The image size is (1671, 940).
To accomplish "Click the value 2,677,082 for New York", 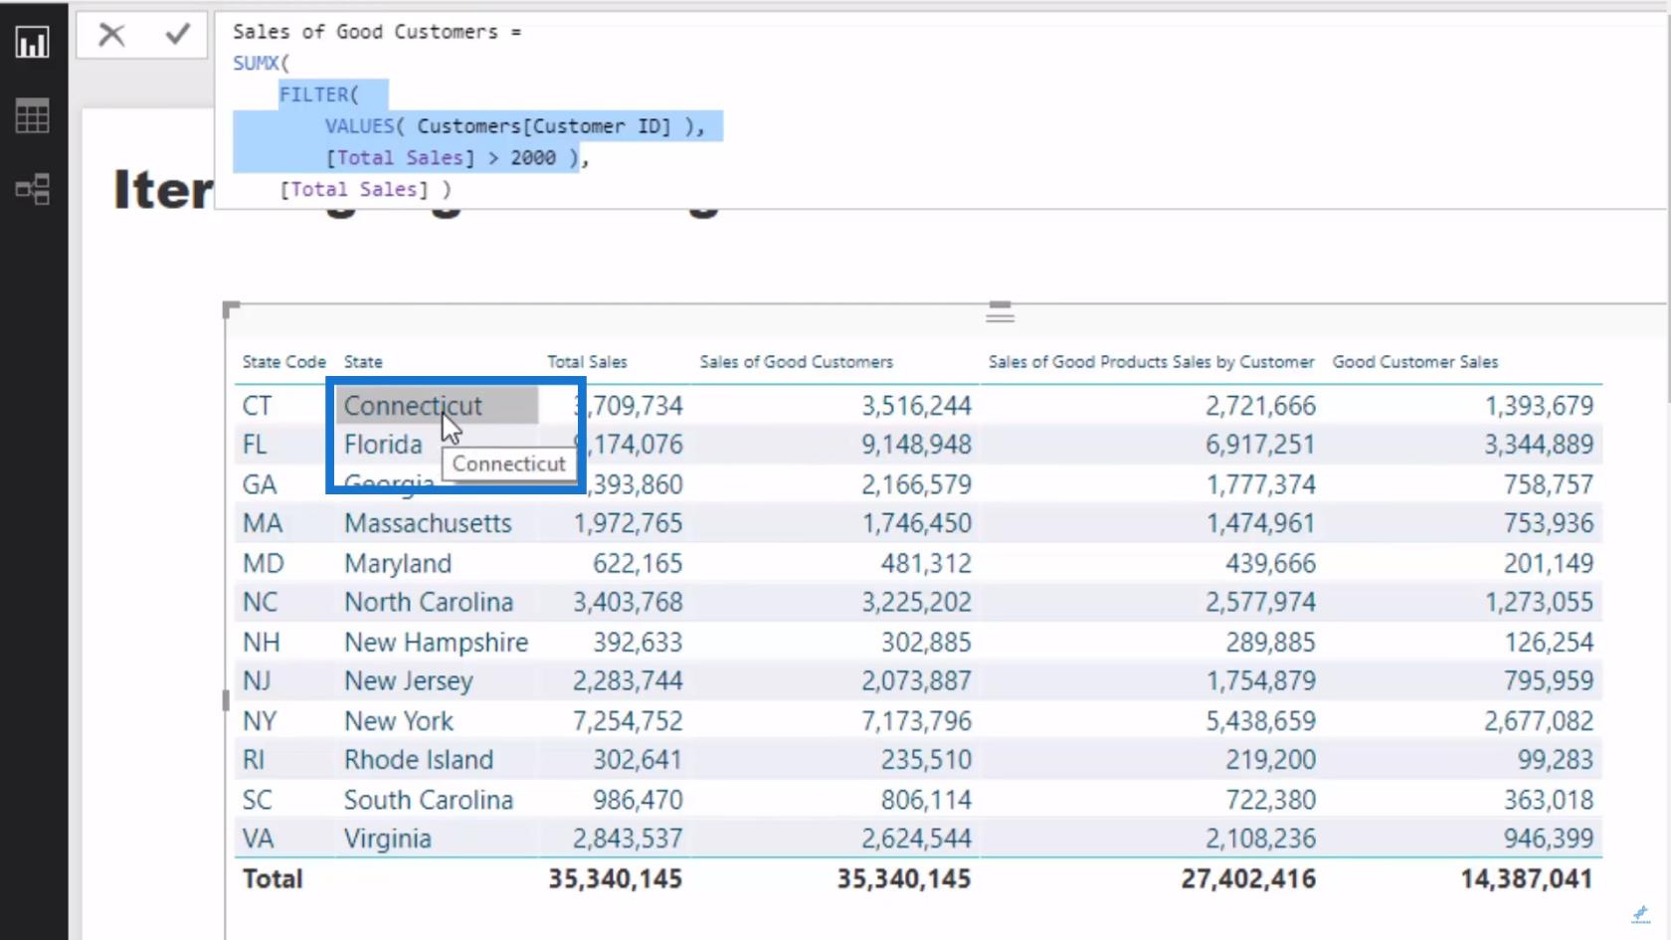I will [1539, 721].
